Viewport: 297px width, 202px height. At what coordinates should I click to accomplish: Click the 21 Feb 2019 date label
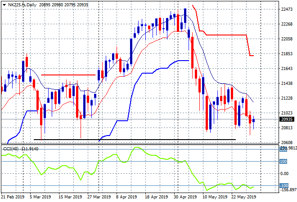pos(13,197)
